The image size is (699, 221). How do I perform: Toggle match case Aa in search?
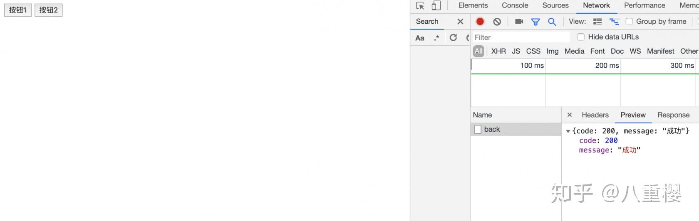[420, 38]
